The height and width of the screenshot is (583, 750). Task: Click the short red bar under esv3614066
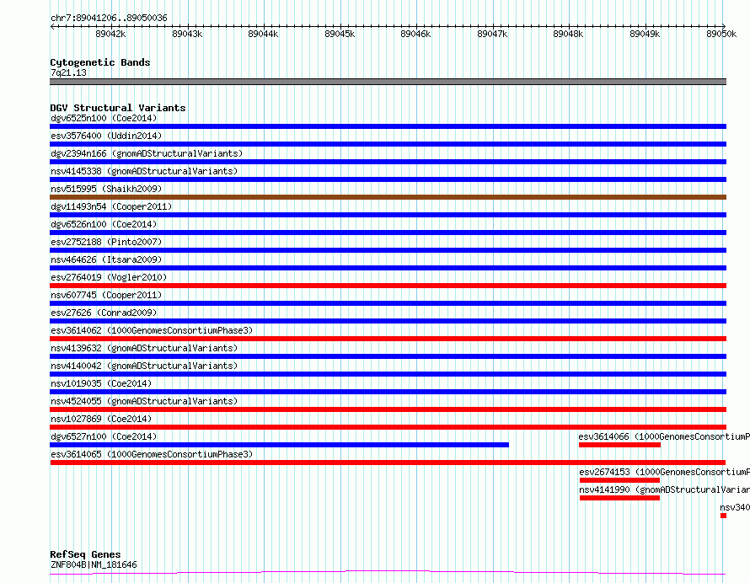coord(620,445)
